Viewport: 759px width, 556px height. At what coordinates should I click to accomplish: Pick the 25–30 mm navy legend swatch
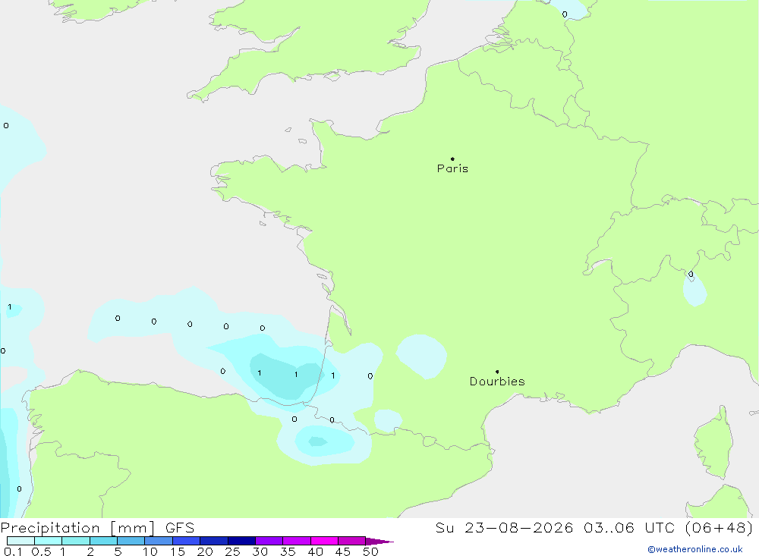[241, 541]
